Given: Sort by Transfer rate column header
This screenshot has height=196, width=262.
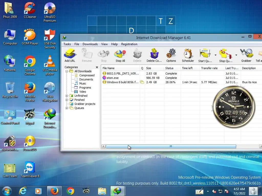Looking at the screenshot, I should [212, 68].
